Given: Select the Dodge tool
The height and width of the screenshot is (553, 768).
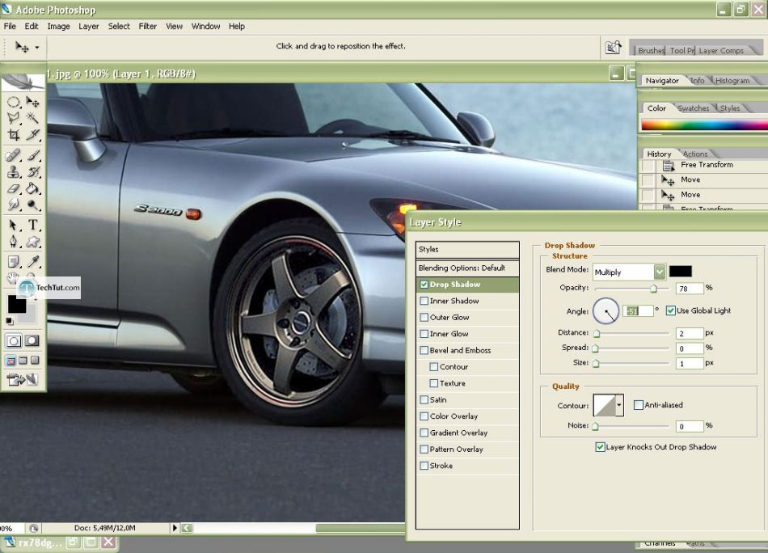Looking at the screenshot, I should click(x=32, y=205).
